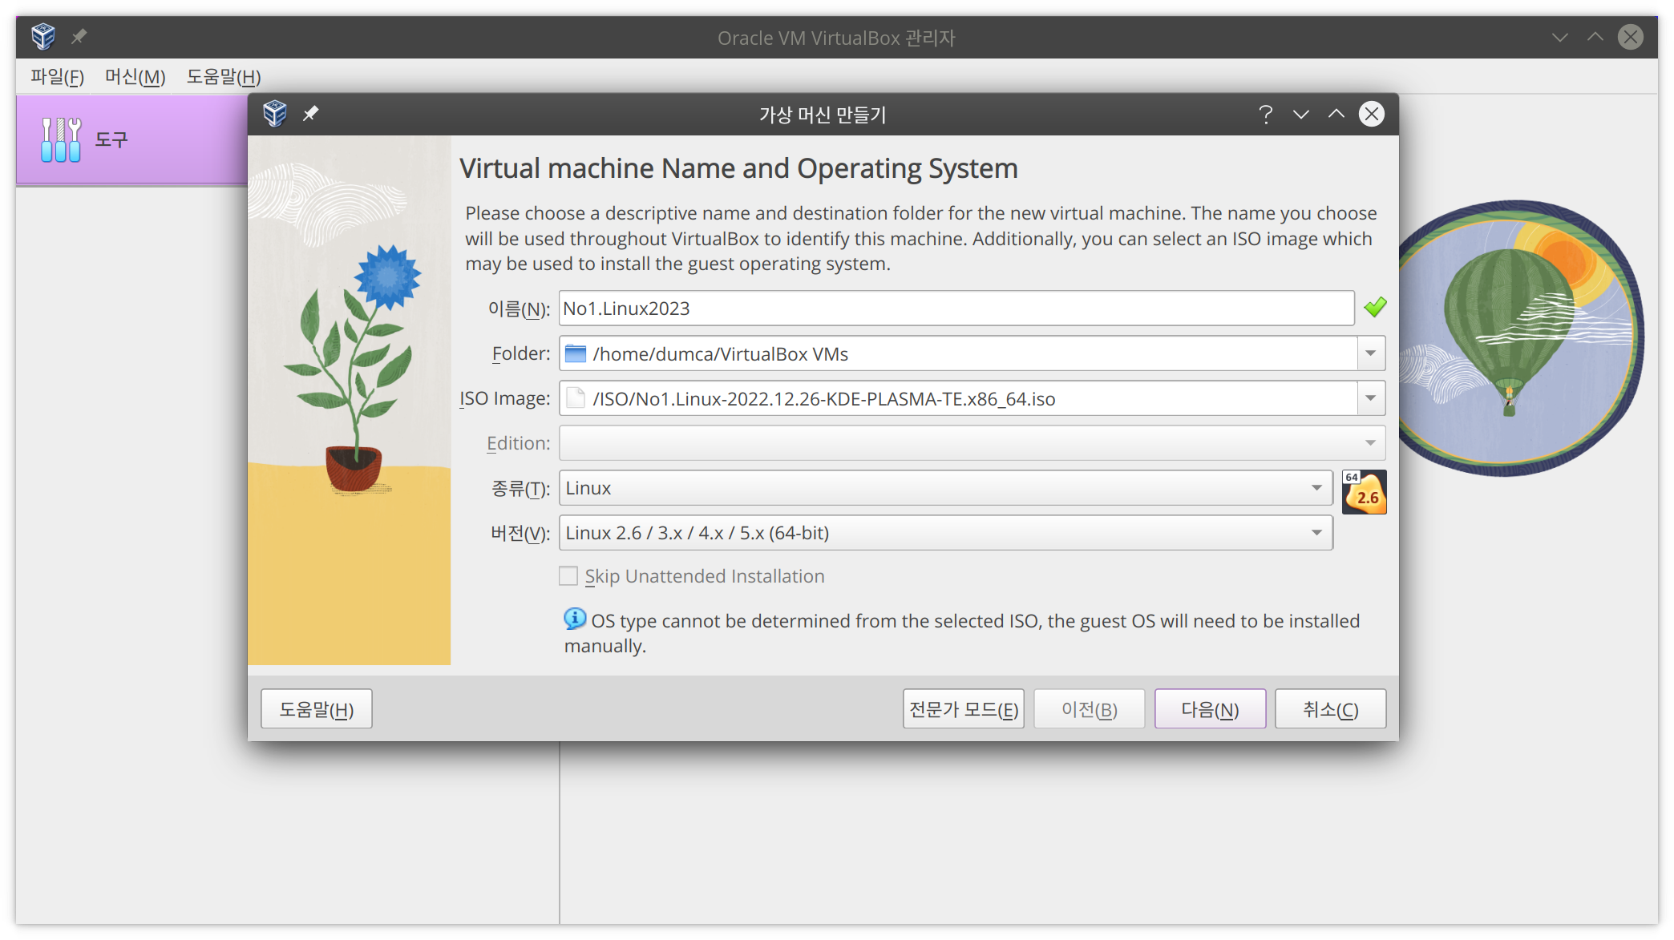Click the question mark help icon in the wizard title bar
The width and height of the screenshot is (1674, 940).
point(1265,115)
